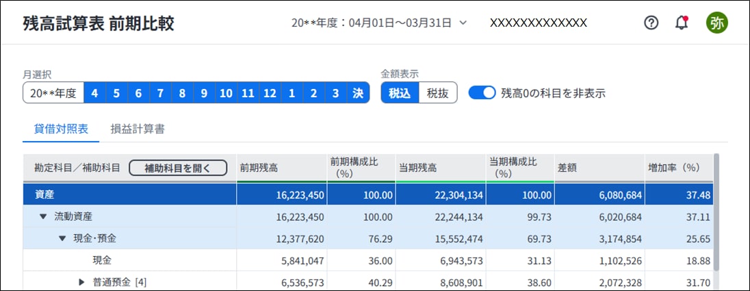Select the 決 settlement period button
The image size is (750, 291).
(358, 93)
